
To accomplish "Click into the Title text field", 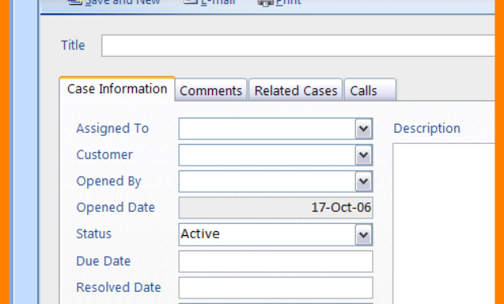I will (298, 46).
